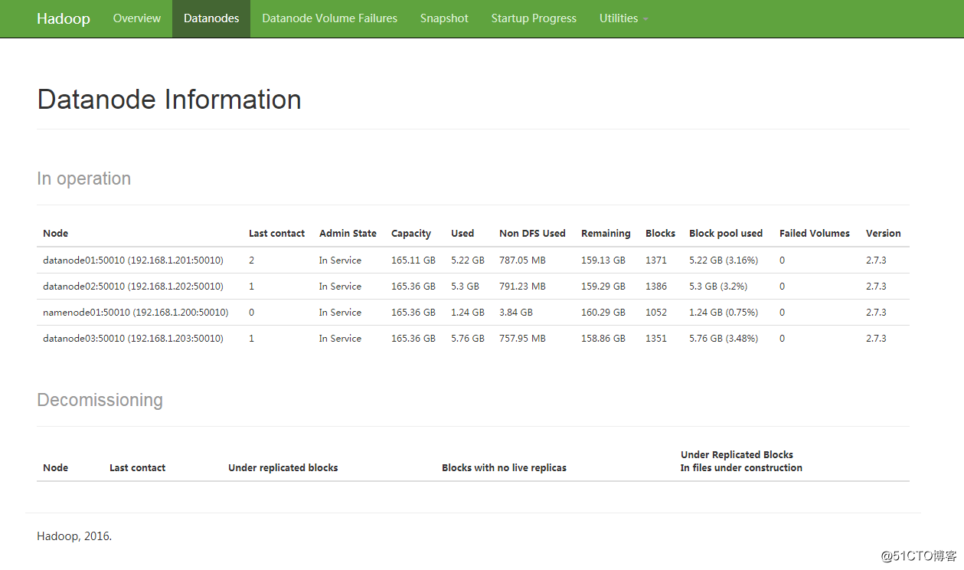964x570 pixels.
Task: Go to the Overview tab
Action: click(137, 18)
